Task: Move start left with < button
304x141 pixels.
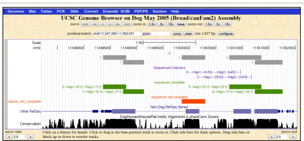Action: pyautogui.click(x=9, y=137)
